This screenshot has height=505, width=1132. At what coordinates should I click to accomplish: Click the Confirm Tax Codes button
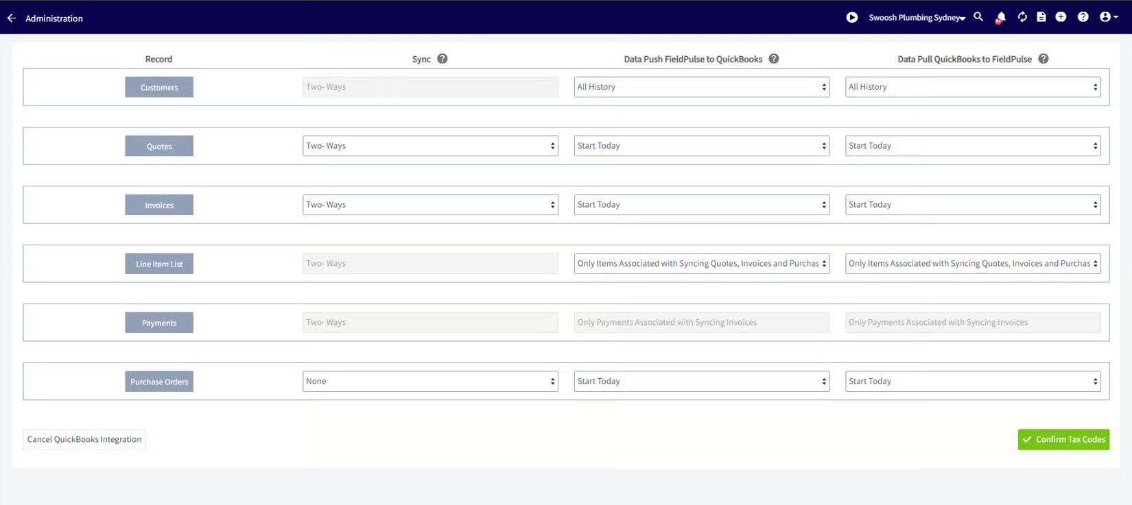pyautogui.click(x=1063, y=439)
